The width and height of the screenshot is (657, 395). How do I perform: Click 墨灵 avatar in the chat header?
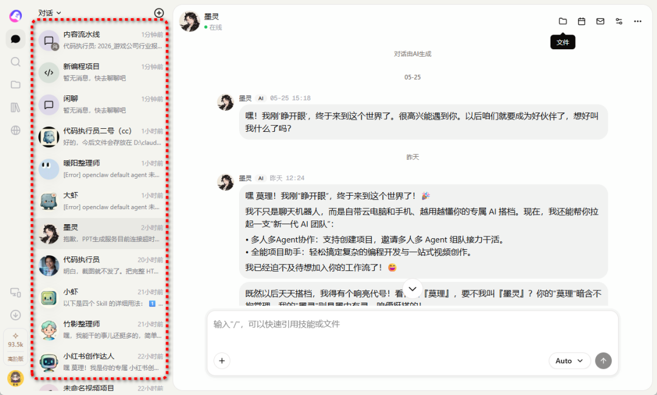tap(190, 21)
